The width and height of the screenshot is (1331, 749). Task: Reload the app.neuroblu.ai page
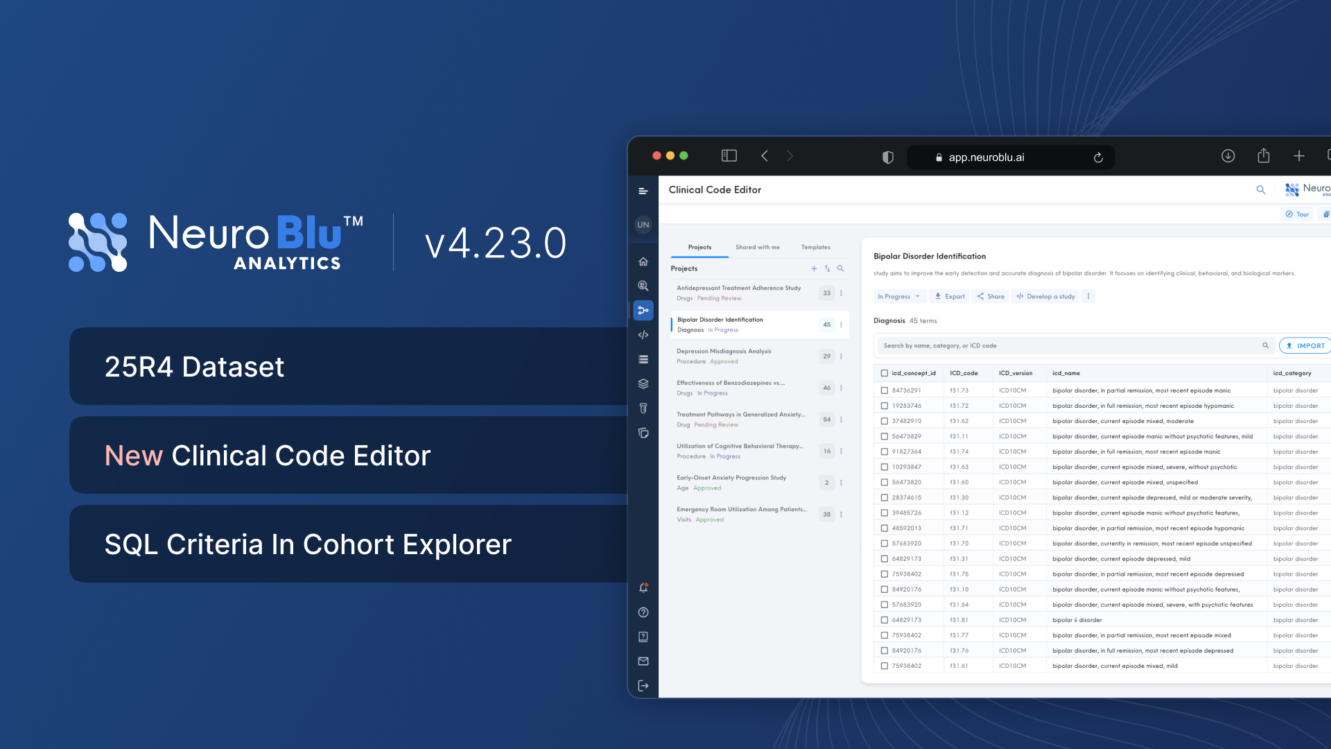pos(1098,157)
